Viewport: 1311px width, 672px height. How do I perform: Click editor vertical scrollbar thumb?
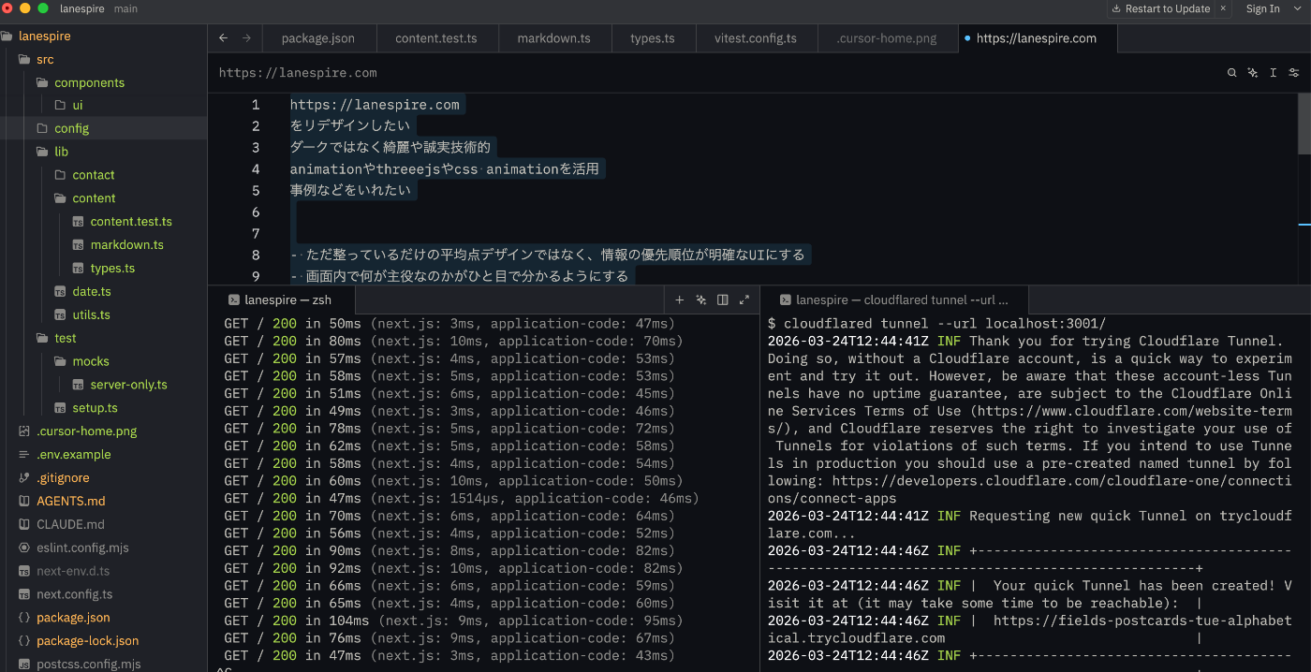[x=1304, y=124]
